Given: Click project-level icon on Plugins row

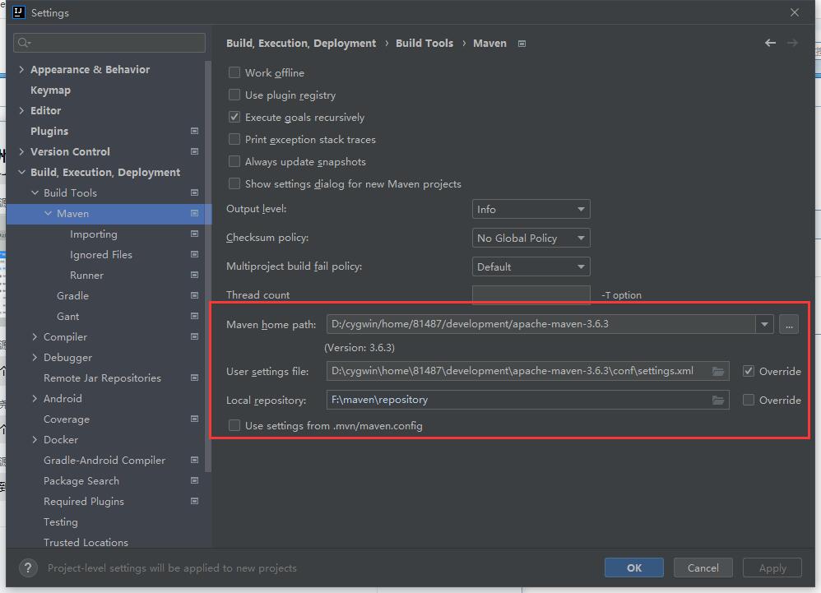Looking at the screenshot, I should tap(194, 131).
